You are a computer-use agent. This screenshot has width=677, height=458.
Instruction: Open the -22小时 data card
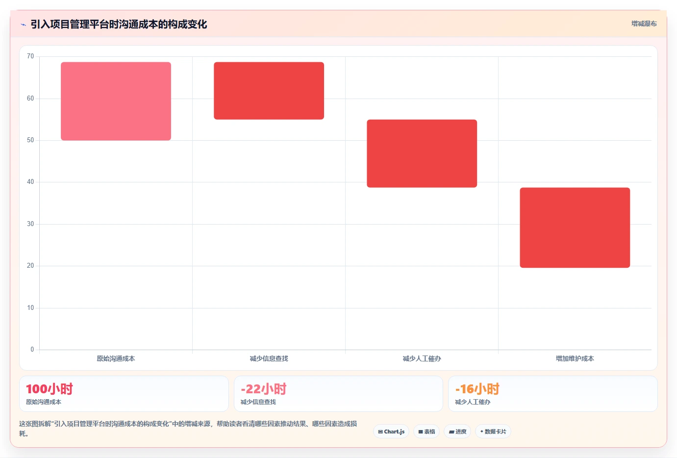click(x=338, y=394)
